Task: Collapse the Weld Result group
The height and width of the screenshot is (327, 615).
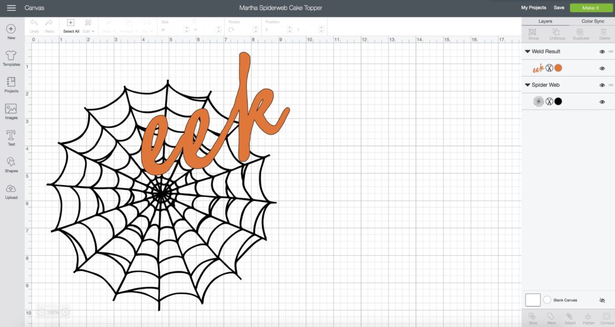Action: pos(527,52)
